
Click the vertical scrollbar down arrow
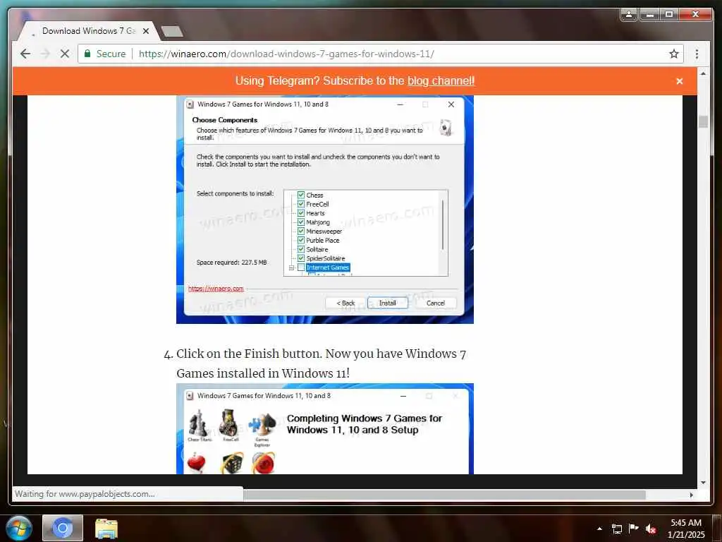coord(703,483)
